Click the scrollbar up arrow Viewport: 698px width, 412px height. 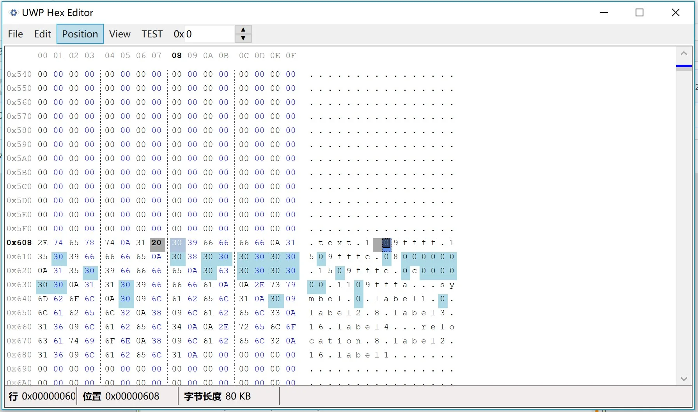tap(684, 53)
